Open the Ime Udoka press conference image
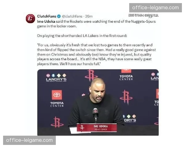This screenshot has width=185, height=148. [x=98, y=102]
